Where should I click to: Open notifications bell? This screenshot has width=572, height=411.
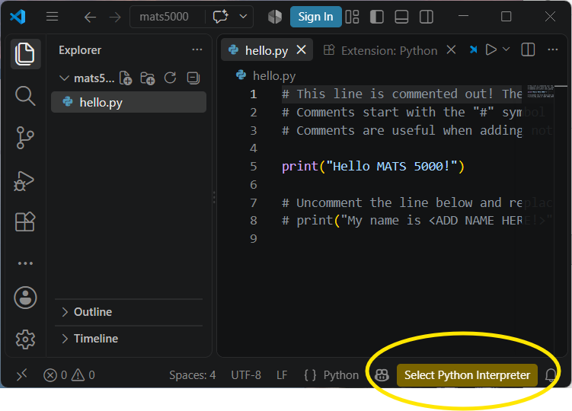(551, 374)
